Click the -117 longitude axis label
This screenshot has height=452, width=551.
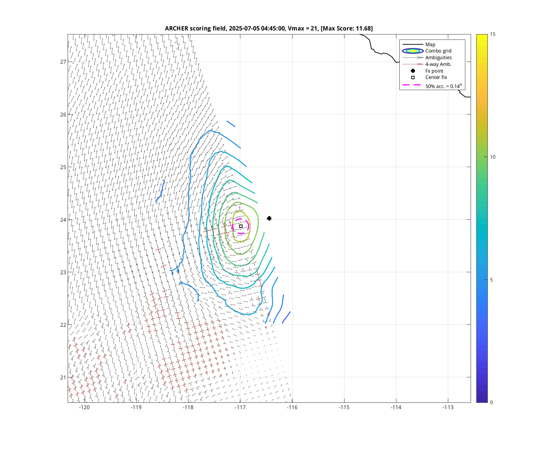pos(240,407)
